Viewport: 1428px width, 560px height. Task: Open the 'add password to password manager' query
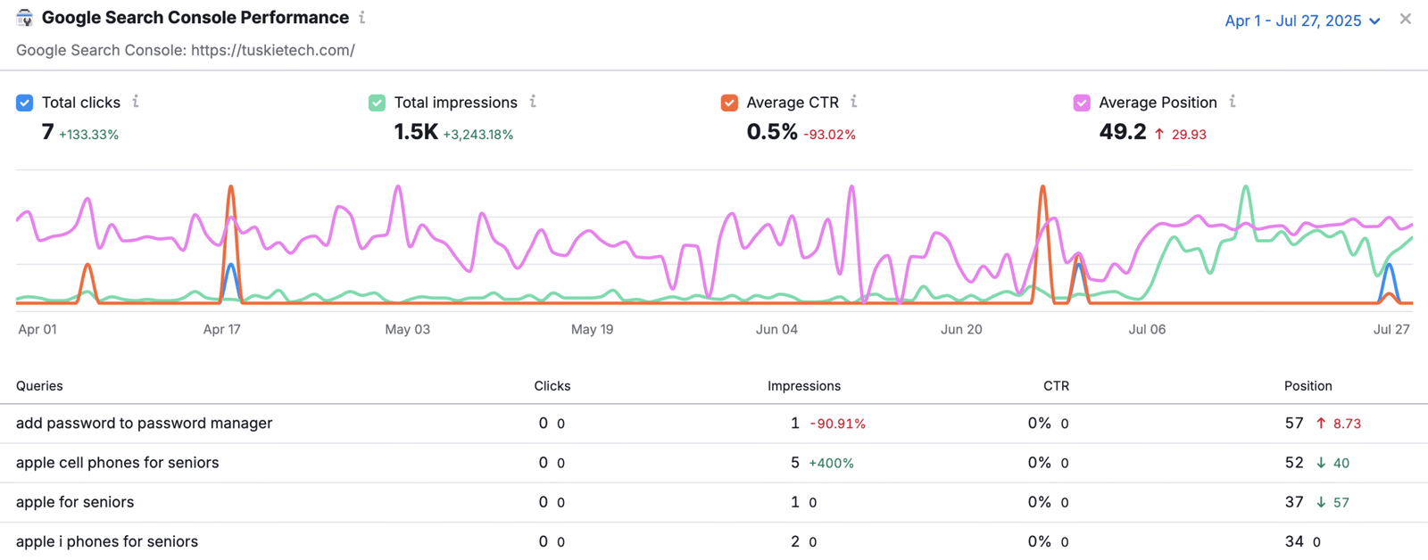click(x=144, y=424)
